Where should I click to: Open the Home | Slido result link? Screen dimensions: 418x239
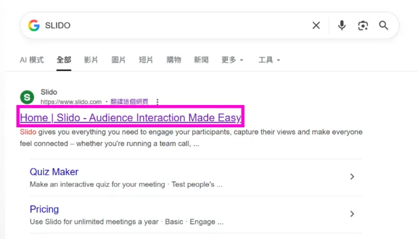coord(130,118)
